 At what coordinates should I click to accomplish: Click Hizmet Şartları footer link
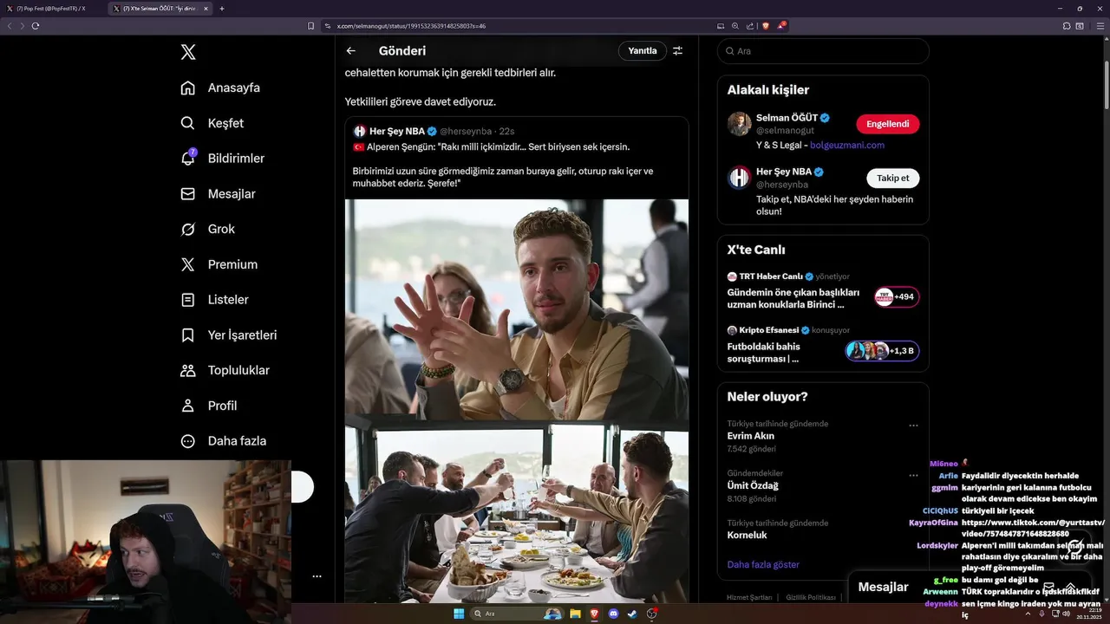click(x=749, y=597)
